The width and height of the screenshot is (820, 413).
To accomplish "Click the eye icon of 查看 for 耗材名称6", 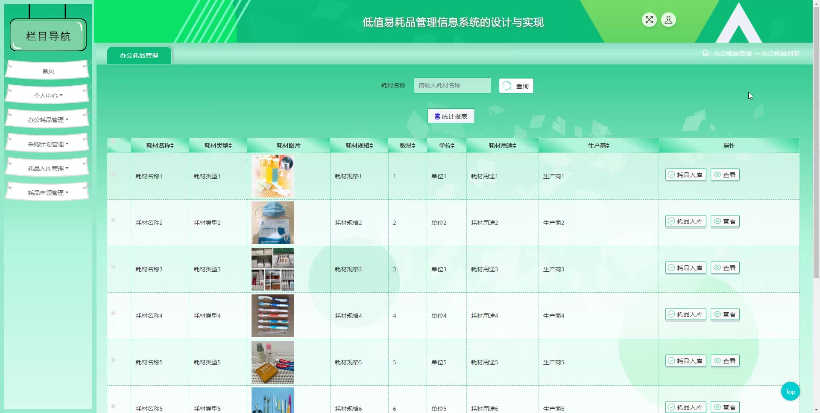I will tap(717, 407).
